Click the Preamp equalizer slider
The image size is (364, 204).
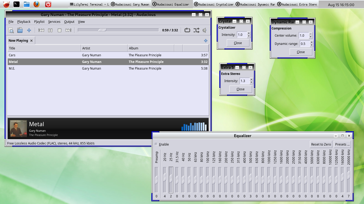pos(156,180)
